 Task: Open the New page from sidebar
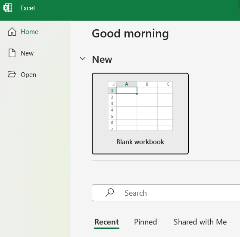21,53
